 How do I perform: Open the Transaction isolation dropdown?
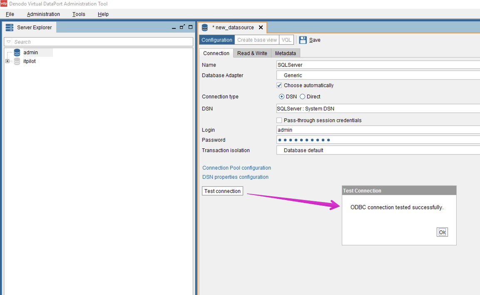[x=378, y=150]
